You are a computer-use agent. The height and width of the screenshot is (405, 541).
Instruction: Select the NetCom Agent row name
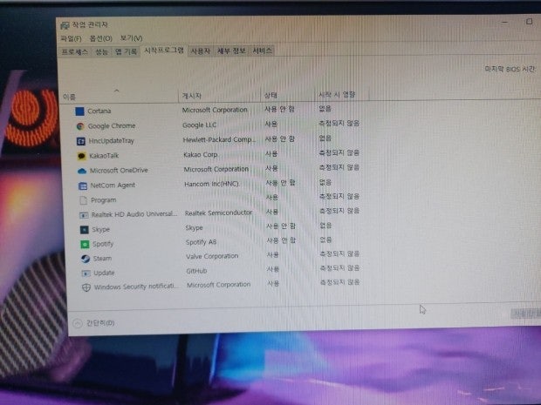(x=113, y=186)
